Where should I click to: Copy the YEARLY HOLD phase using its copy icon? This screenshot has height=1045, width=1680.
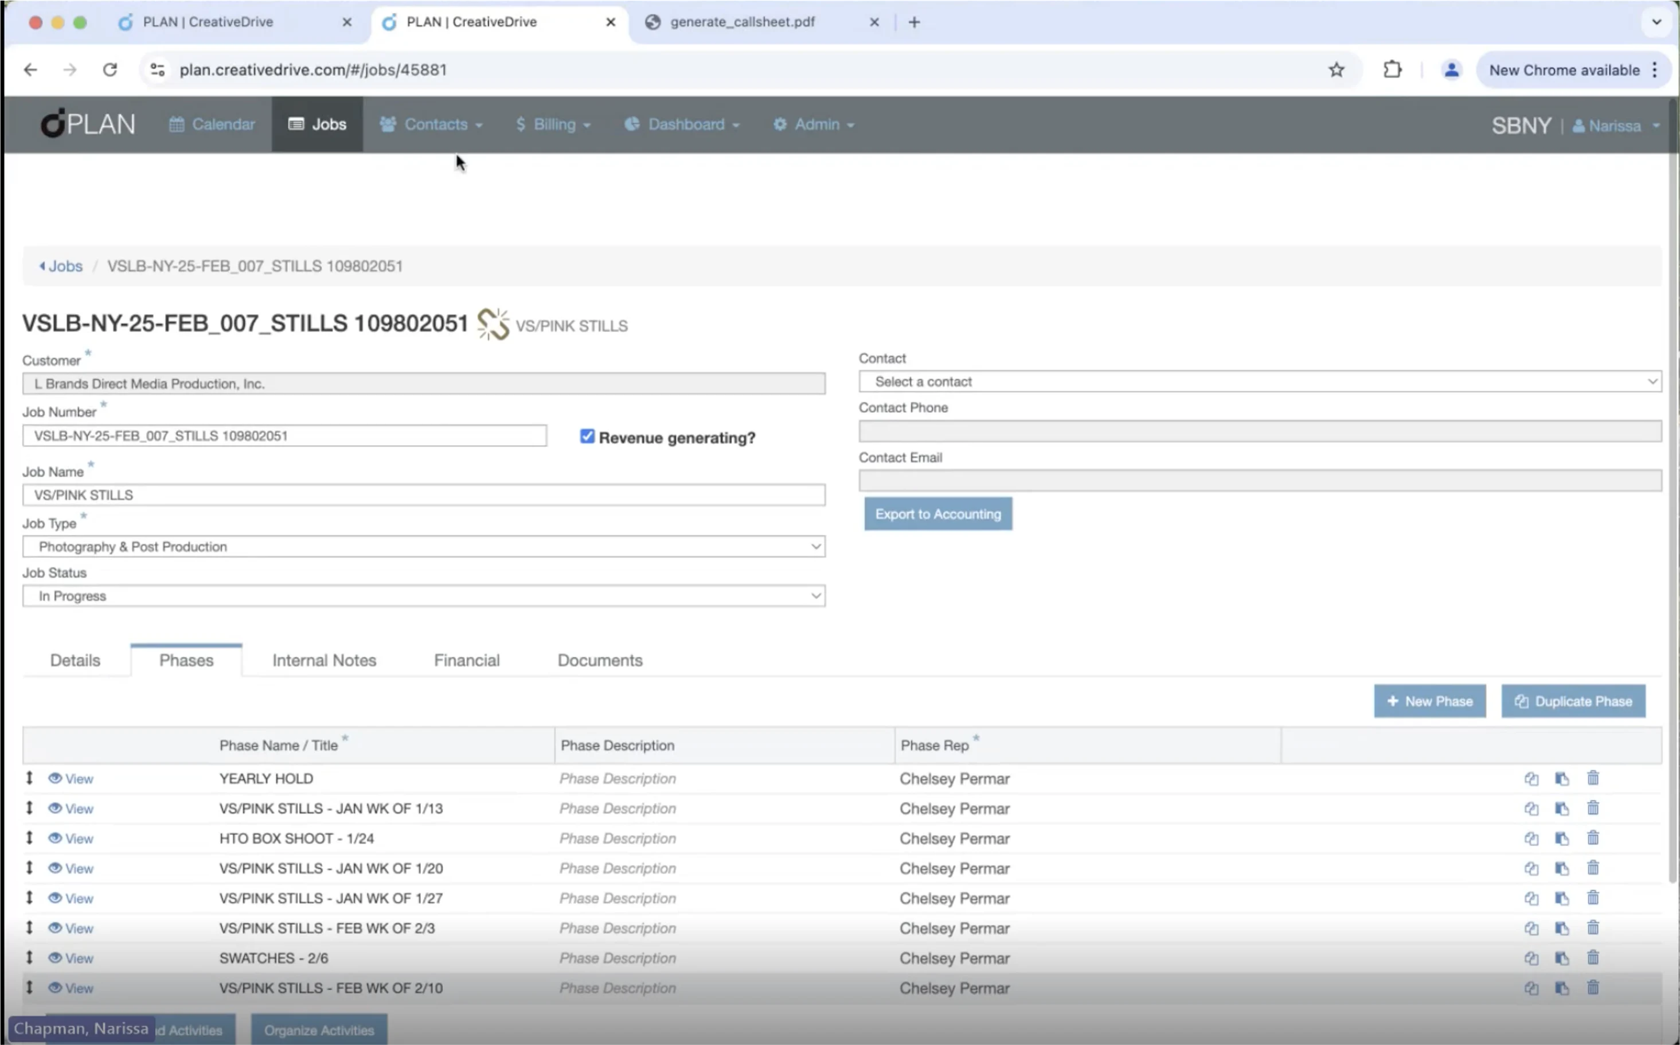point(1531,778)
